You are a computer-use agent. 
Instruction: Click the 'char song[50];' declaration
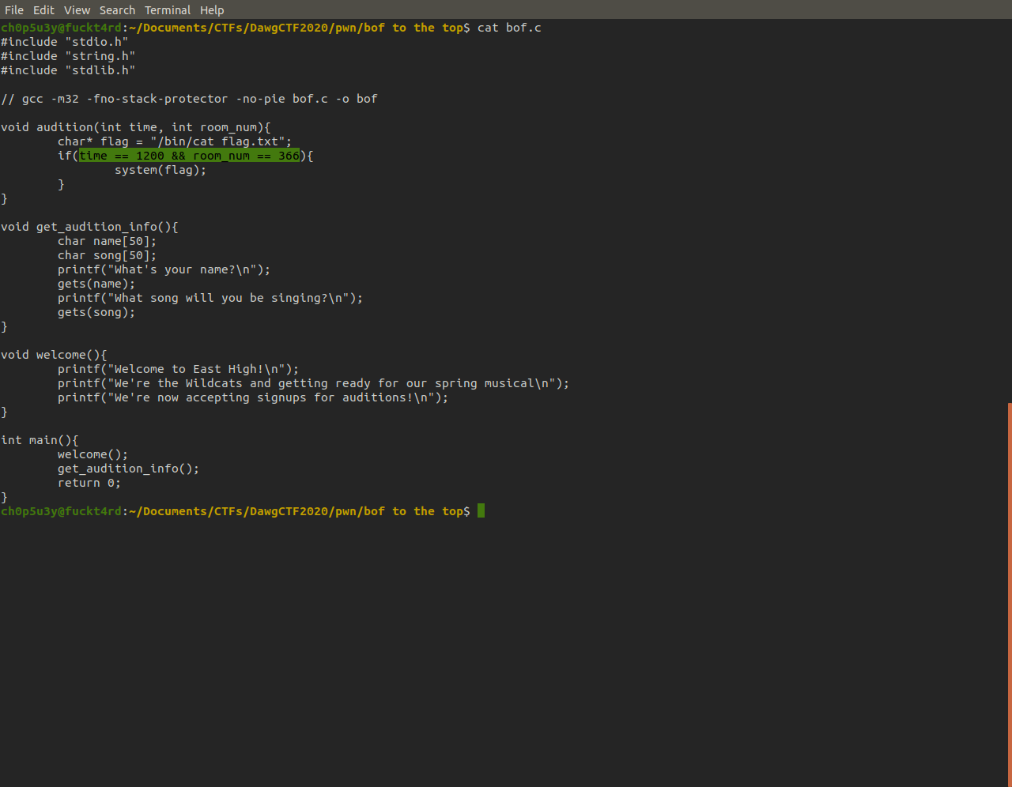108,255
